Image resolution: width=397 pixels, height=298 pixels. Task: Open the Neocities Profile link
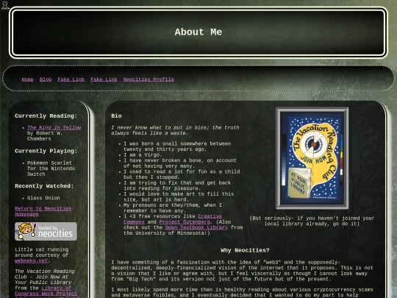click(x=149, y=79)
